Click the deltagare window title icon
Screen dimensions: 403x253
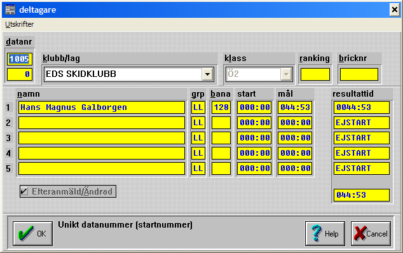click(10, 10)
